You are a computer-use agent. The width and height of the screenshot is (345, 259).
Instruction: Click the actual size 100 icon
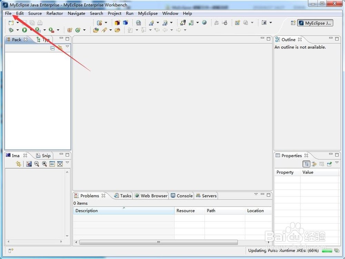pyautogui.click(x=52, y=164)
